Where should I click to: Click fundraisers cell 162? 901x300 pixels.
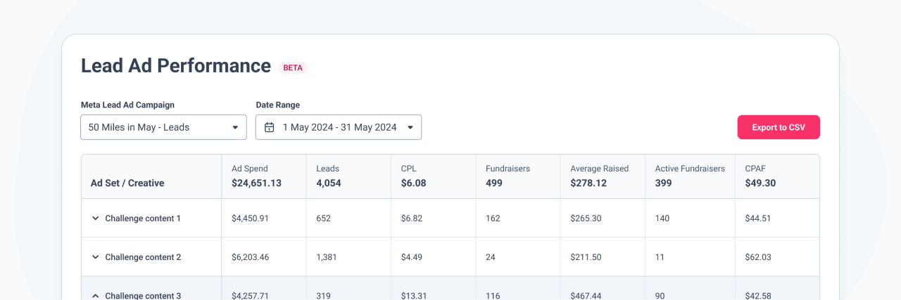[x=493, y=219]
